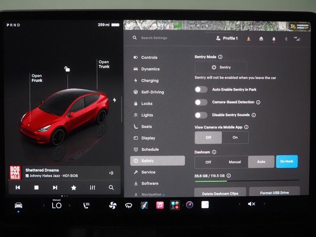Decrease volume with left chevron

coord(240,204)
